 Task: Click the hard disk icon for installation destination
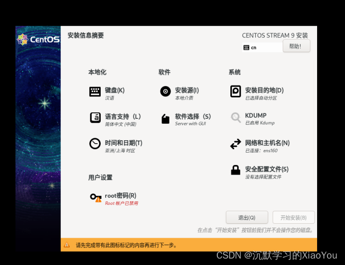pos(236,91)
